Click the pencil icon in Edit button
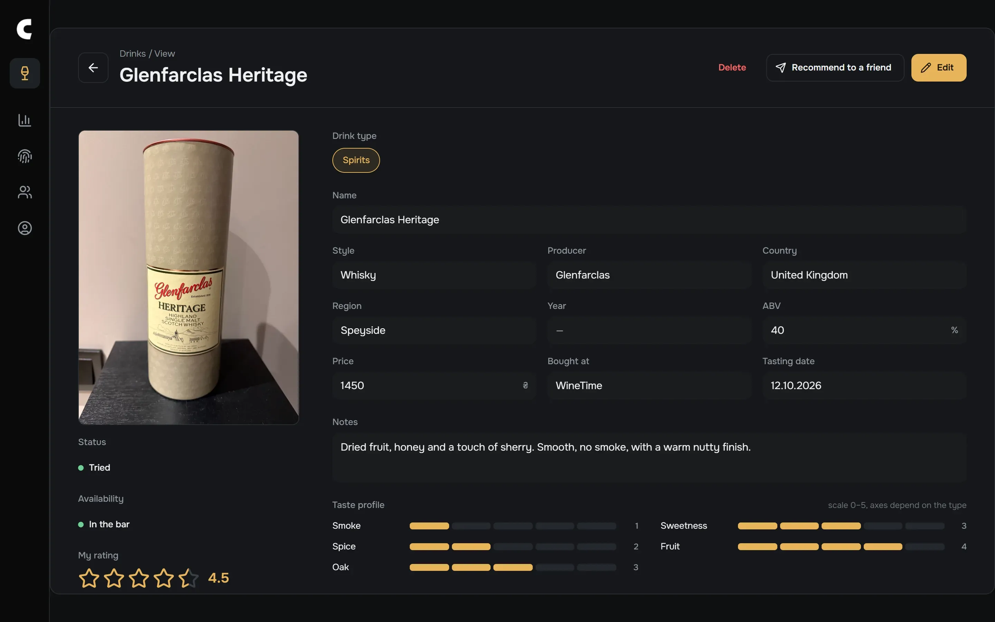Screen dimensions: 995x622 coord(926,68)
